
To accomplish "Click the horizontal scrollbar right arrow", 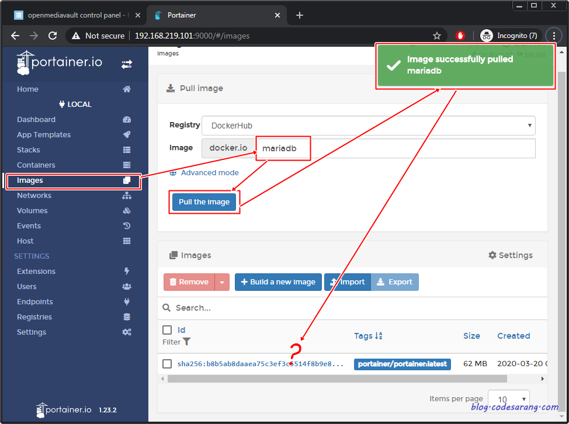I will (x=543, y=378).
